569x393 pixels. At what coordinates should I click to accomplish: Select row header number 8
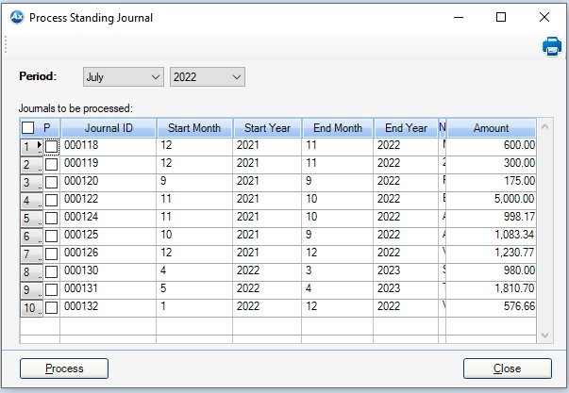(31, 272)
